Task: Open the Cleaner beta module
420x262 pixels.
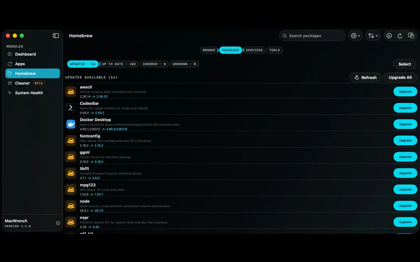Action: click(33, 83)
